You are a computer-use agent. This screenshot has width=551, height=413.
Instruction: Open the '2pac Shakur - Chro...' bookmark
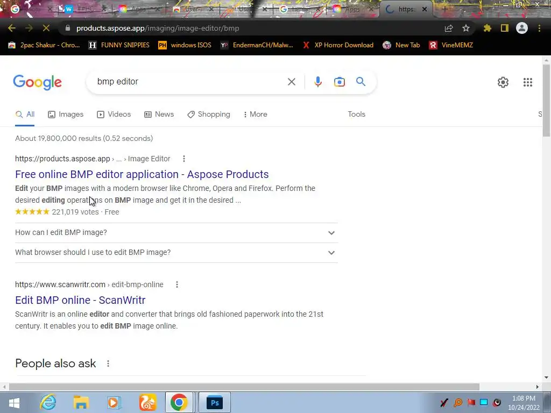coord(44,45)
